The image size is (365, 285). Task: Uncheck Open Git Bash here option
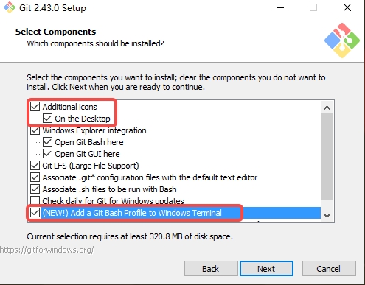47,142
